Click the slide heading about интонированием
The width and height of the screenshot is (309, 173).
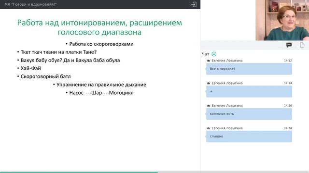pyautogui.click(x=99, y=27)
